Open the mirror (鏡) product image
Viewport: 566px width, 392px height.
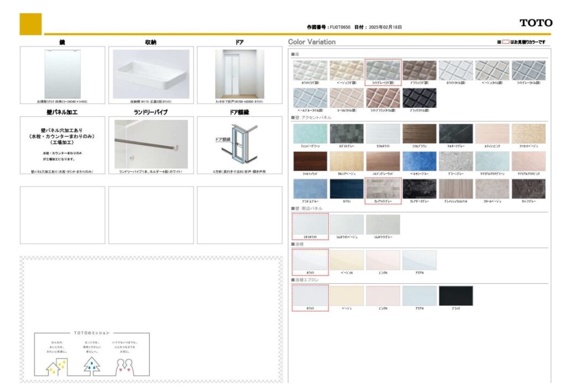[62, 73]
